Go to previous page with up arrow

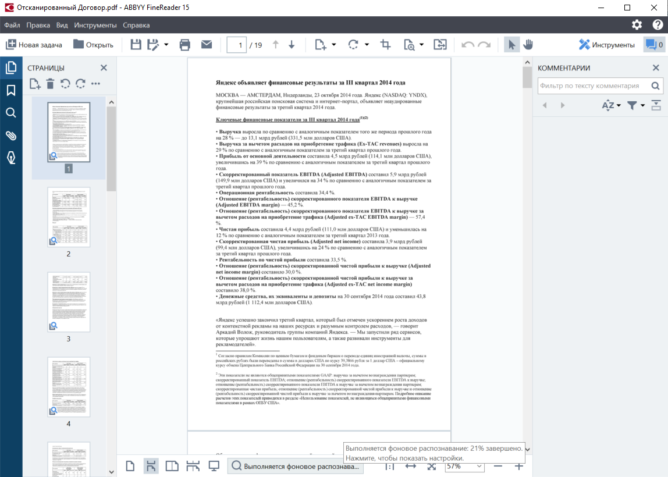276,44
